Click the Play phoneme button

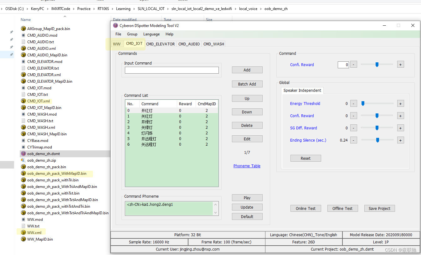coord(247,198)
